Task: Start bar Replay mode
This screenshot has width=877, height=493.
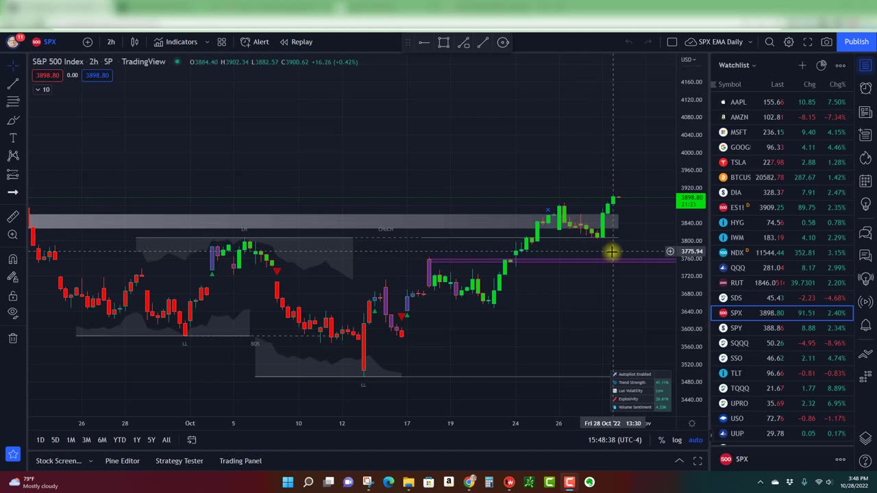Action: [296, 42]
